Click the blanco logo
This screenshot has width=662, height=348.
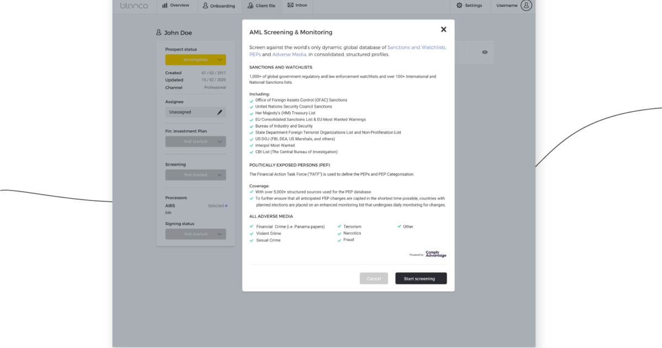pyautogui.click(x=134, y=6)
